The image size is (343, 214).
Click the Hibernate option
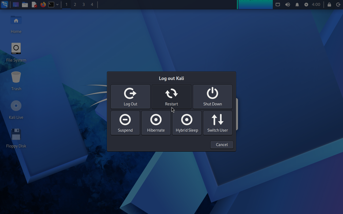tap(156, 123)
